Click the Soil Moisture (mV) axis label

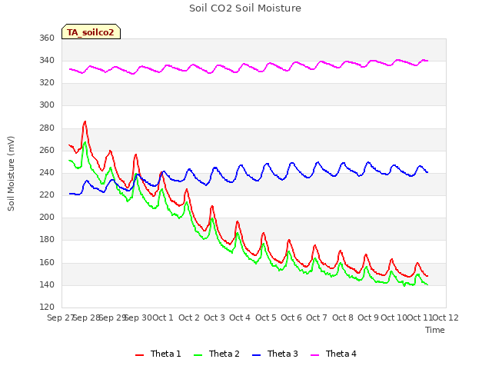[11, 174]
